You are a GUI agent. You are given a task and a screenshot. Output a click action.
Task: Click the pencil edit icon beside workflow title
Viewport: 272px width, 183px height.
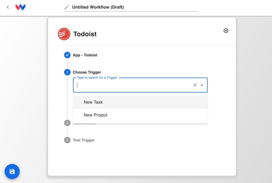67,7
